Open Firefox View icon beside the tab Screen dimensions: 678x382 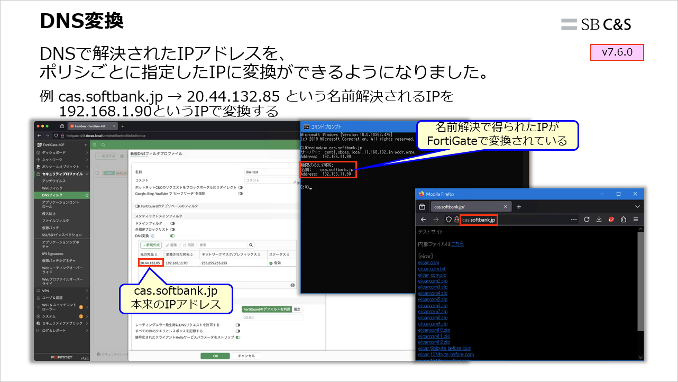click(422, 206)
